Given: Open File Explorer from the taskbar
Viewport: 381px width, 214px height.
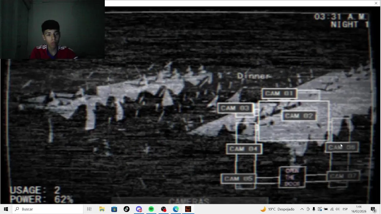Looking at the screenshot, I should [102, 209].
